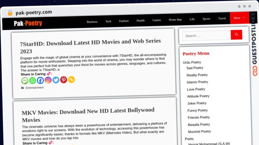Open the Games menu item
This screenshot has width=259, height=145.
(156, 20)
